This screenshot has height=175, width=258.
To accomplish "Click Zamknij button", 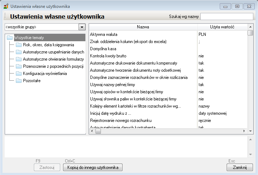I will 240,167.
